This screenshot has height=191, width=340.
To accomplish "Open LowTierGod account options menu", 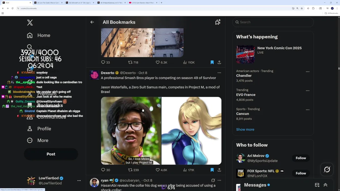I will point(79,181).
